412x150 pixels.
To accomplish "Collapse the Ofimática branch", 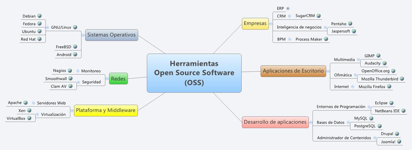I will (355, 75).
